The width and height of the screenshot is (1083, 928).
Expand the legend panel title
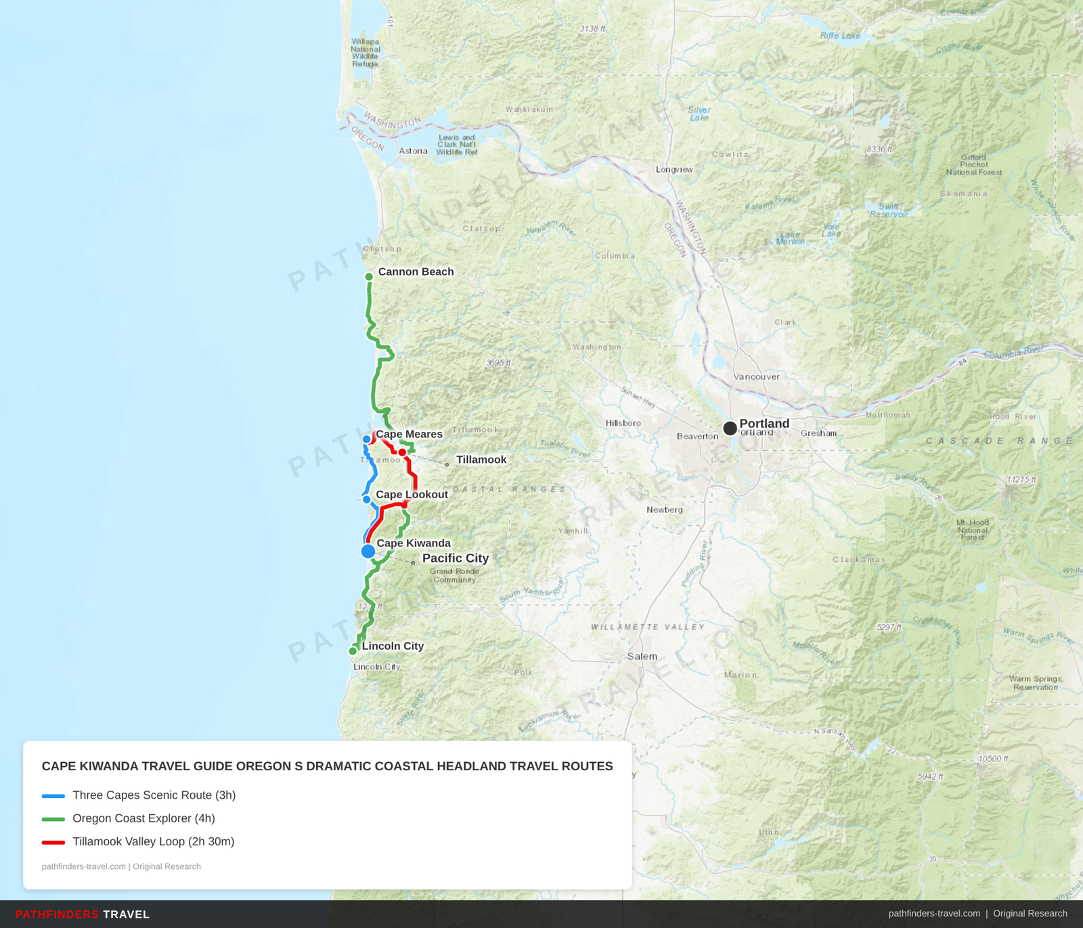click(328, 766)
